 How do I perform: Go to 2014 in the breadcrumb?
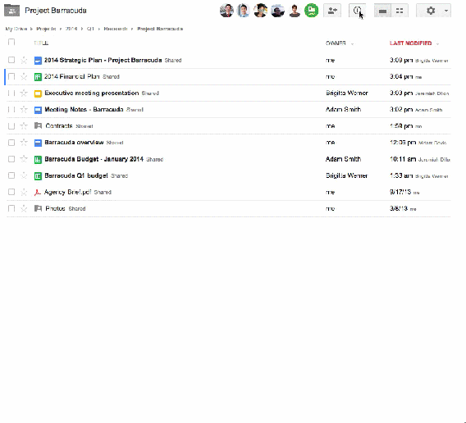click(71, 29)
